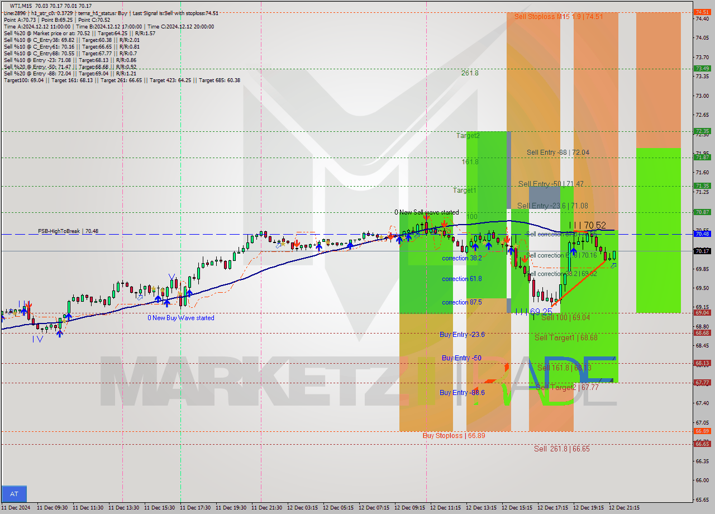Select the 'Sell Target1 | 68.68' label
Image resolution: width=715 pixels, height=514 pixels.
click(x=566, y=337)
